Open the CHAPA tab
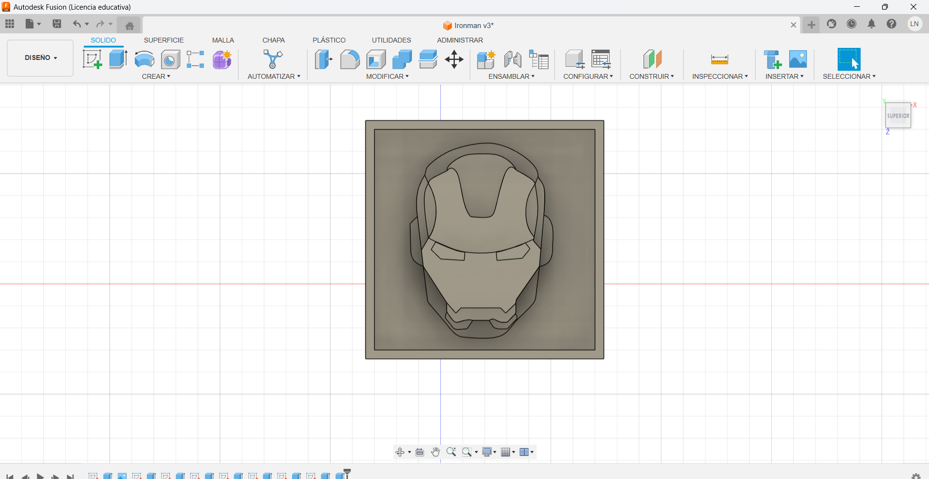929x479 pixels. click(273, 40)
